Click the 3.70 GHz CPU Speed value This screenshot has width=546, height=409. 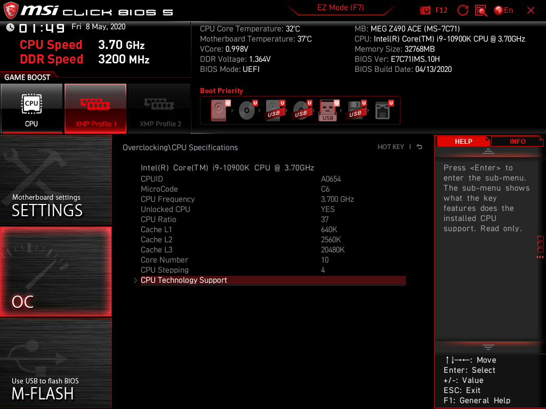point(121,45)
